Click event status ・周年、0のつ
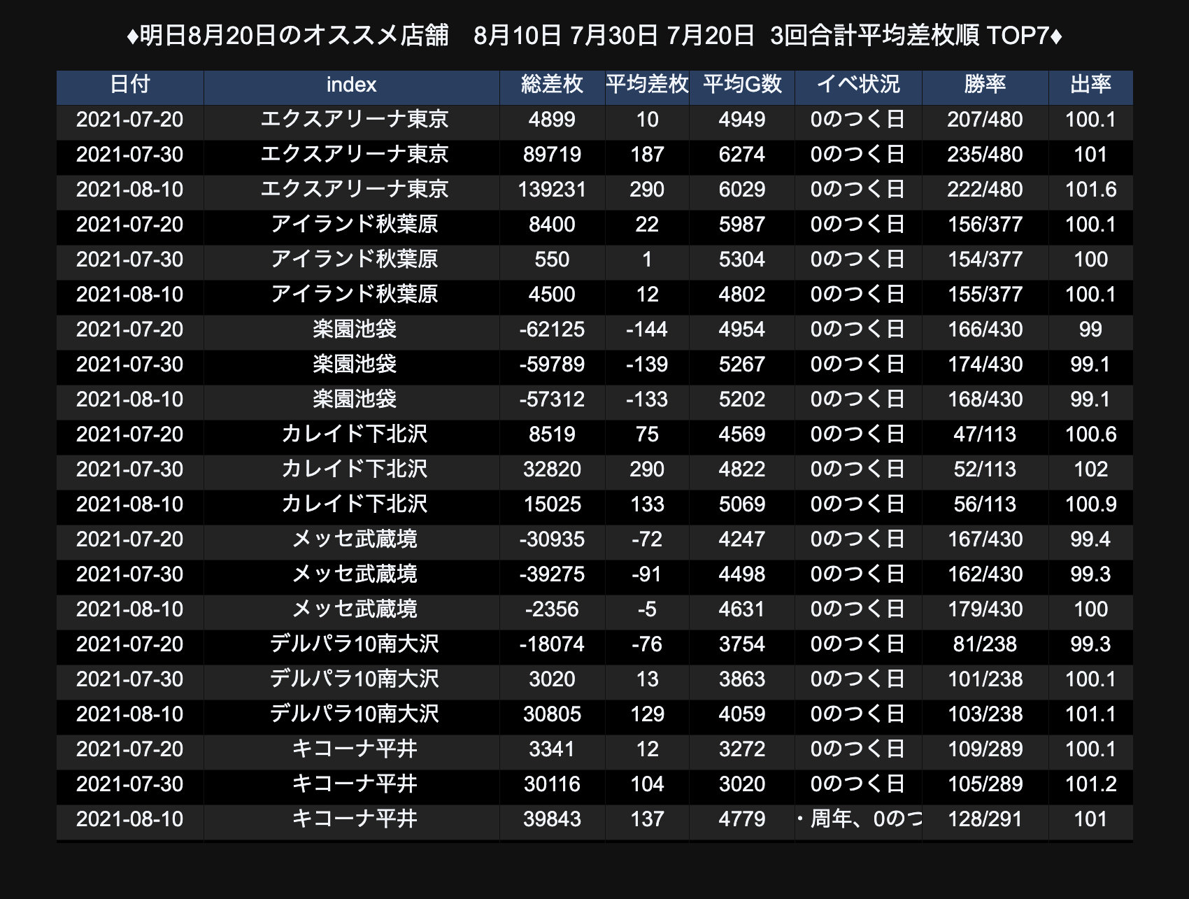Image resolution: width=1189 pixels, height=899 pixels. [859, 819]
